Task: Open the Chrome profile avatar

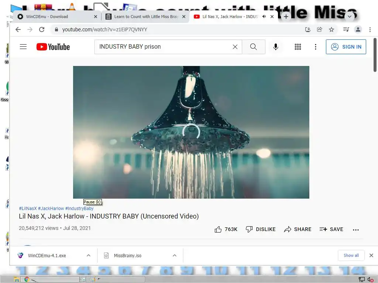Action: click(358, 29)
